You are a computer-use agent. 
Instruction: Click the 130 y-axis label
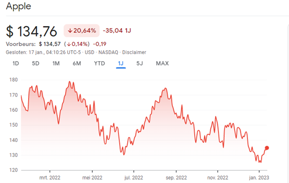[x=13, y=155]
